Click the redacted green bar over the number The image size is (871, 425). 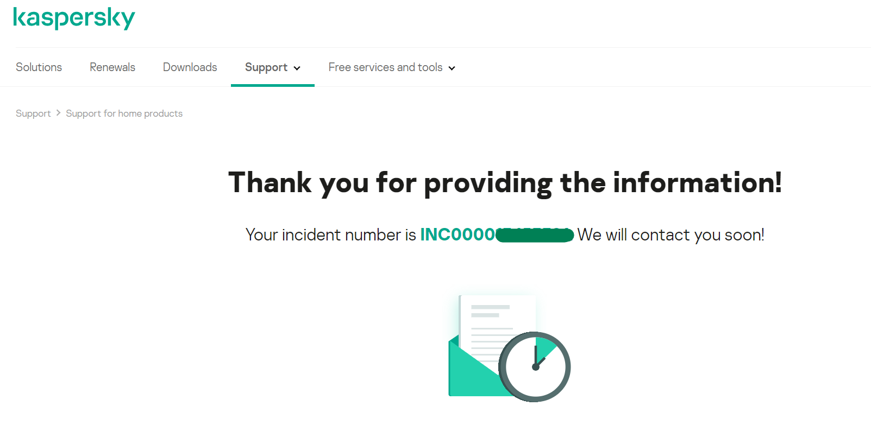tap(535, 235)
